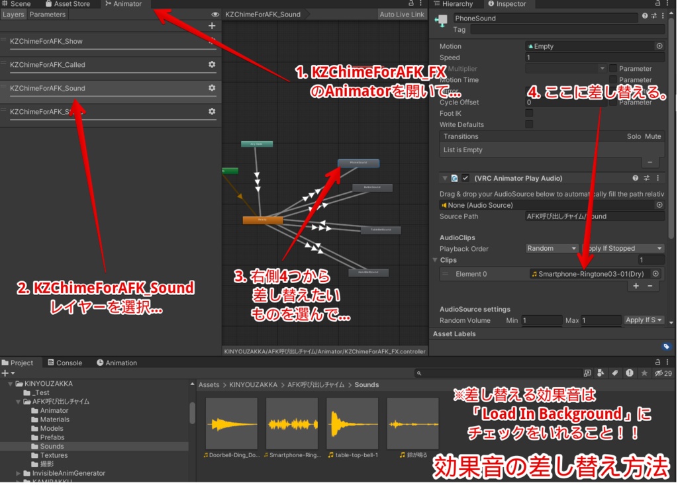Select the Prefabs folder in Project tree

point(52,437)
